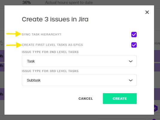Open the 2nd level tasks issue type dropdown
The image size is (160, 120).
click(x=79, y=61)
